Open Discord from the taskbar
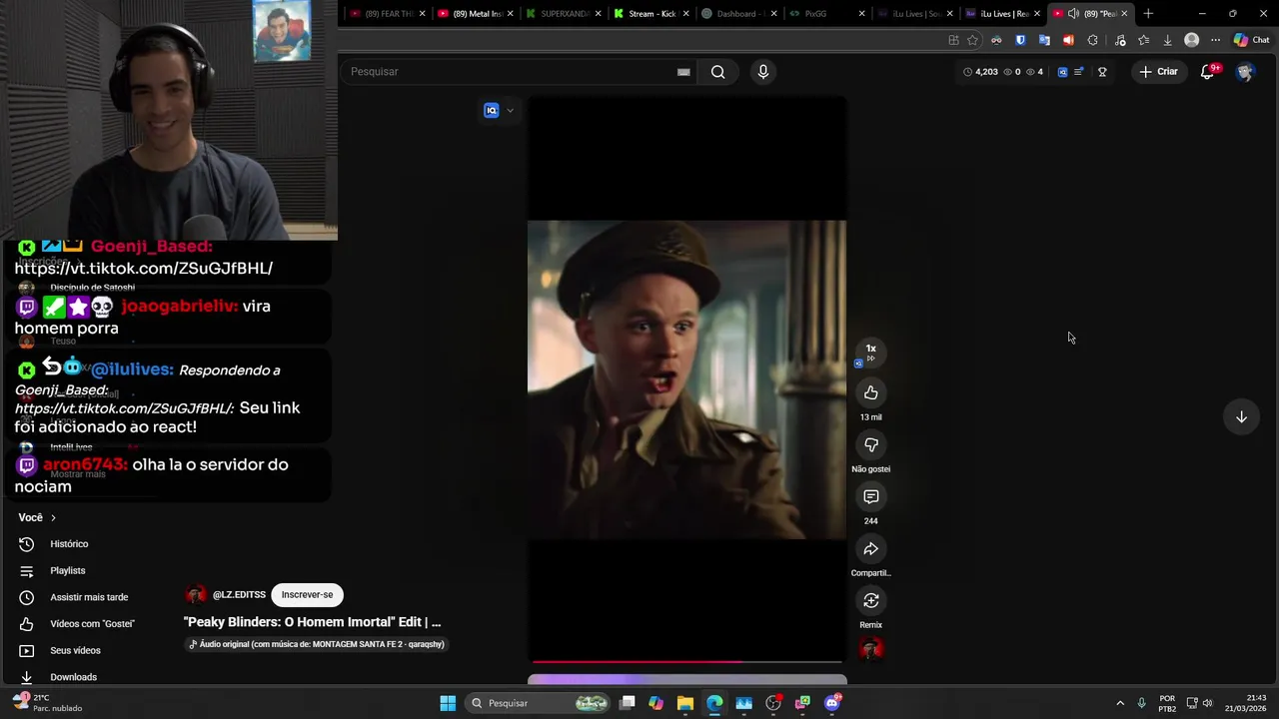Viewport: 1279px width, 719px height. [832, 703]
